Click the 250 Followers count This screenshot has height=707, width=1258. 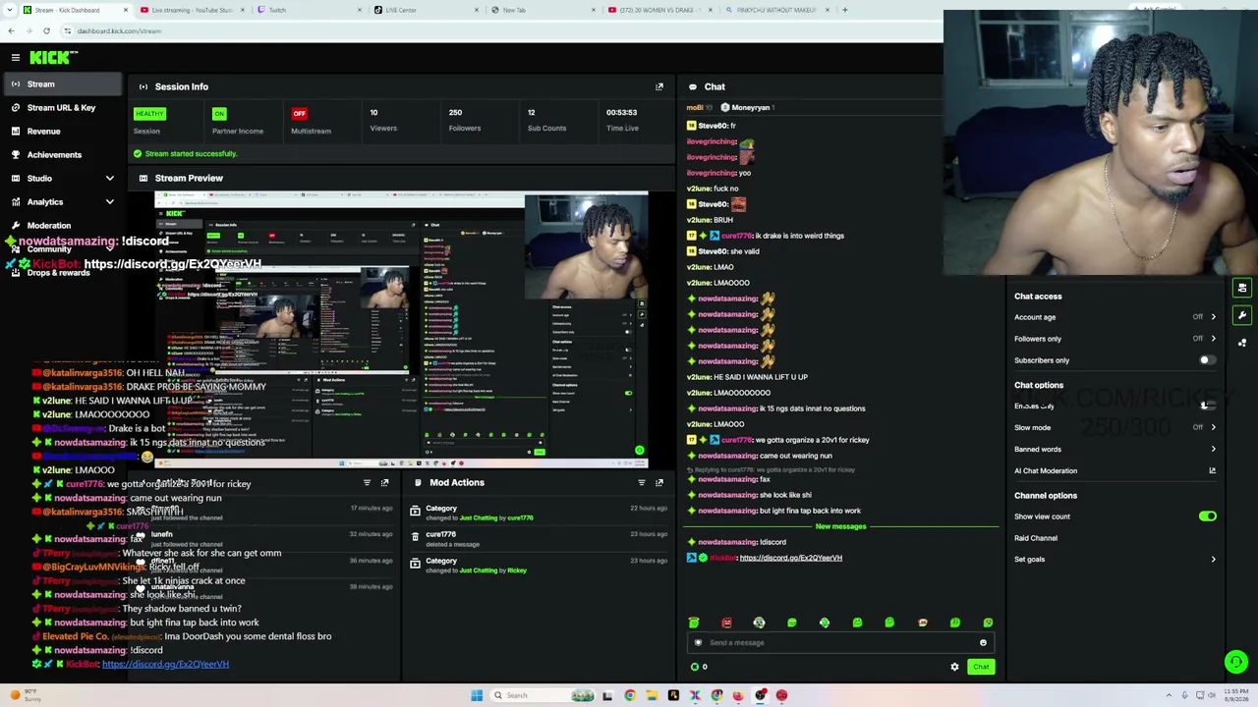[455, 113]
